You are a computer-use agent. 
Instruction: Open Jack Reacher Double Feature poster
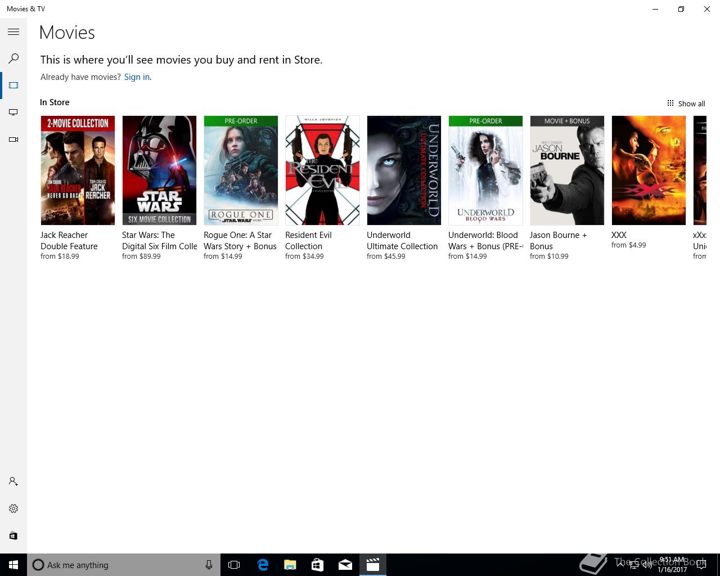click(78, 170)
